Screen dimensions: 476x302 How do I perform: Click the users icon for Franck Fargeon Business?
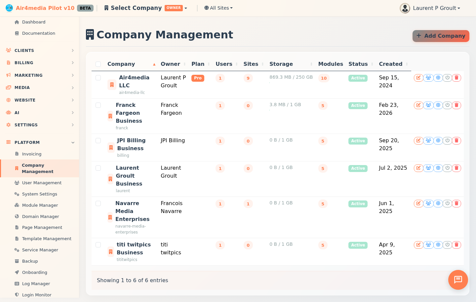(428, 105)
